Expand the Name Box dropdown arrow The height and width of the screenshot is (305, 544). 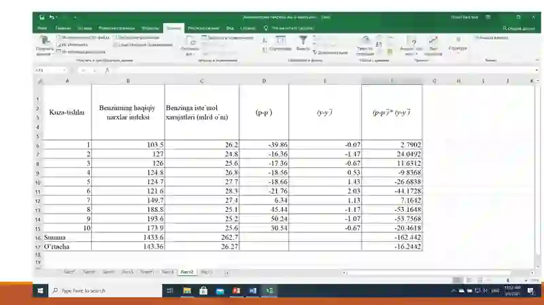tap(64, 71)
